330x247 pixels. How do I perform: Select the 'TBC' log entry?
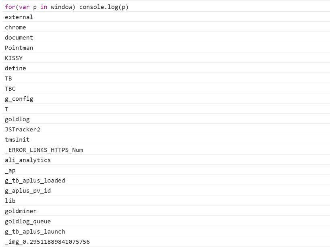166,88
